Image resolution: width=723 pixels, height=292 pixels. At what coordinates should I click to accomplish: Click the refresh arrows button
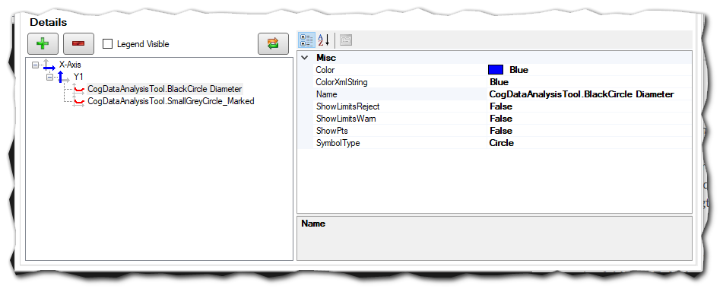(273, 44)
